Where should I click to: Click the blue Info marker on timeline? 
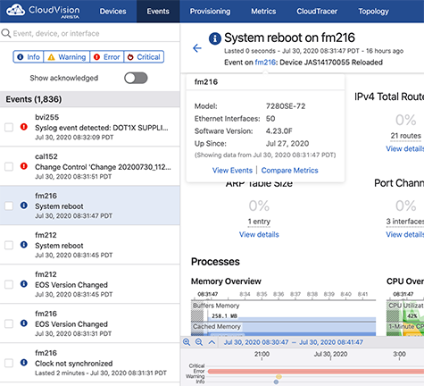click(276, 382)
